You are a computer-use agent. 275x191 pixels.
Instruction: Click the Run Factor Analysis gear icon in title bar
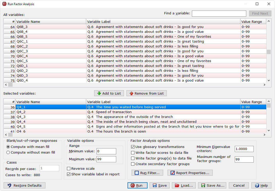tap(4, 4)
